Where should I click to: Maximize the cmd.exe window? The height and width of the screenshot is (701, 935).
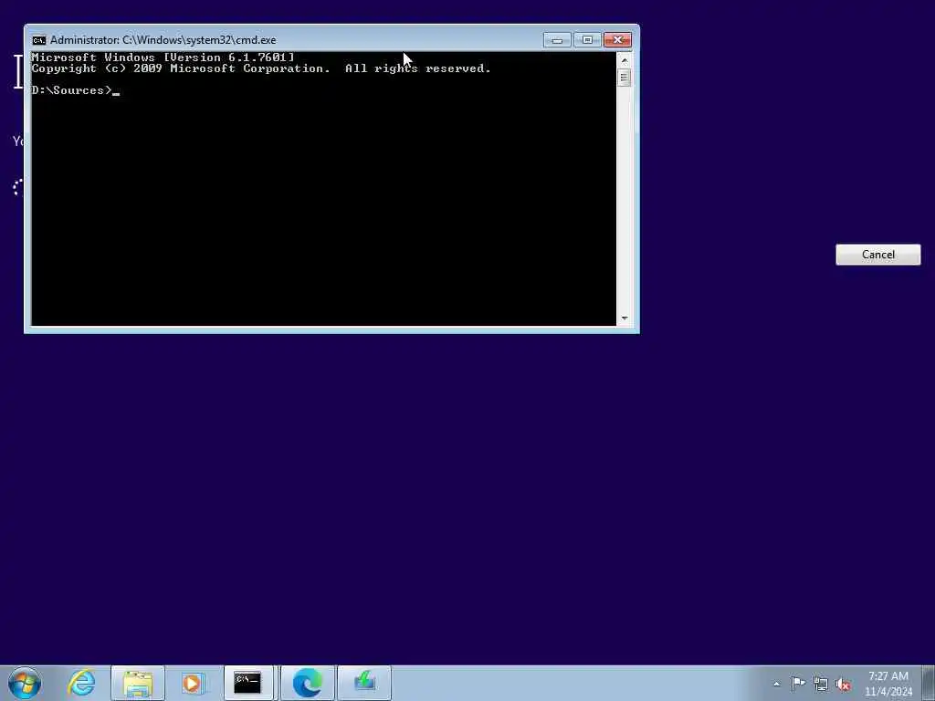point(587,40)
